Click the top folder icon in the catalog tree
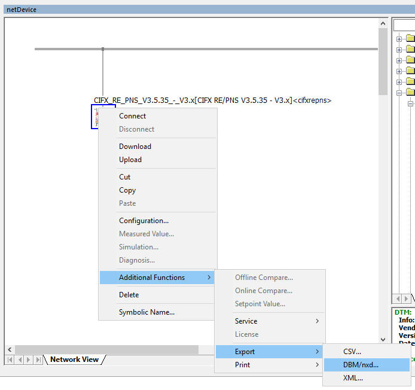 click(410, 38)
